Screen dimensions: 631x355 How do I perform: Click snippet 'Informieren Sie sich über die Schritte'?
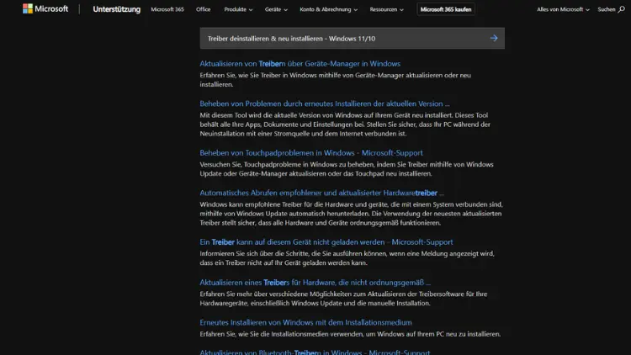click(x=347, y=258)
